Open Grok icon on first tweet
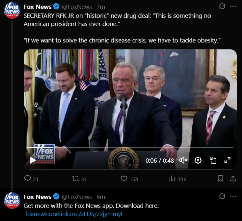The image size is (242, 221). pyautogui.click(x=222, y=6)
